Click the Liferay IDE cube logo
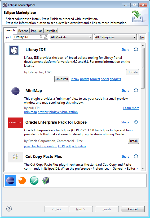150x218 pixels. pyautogui.click(x=14, y=50)
